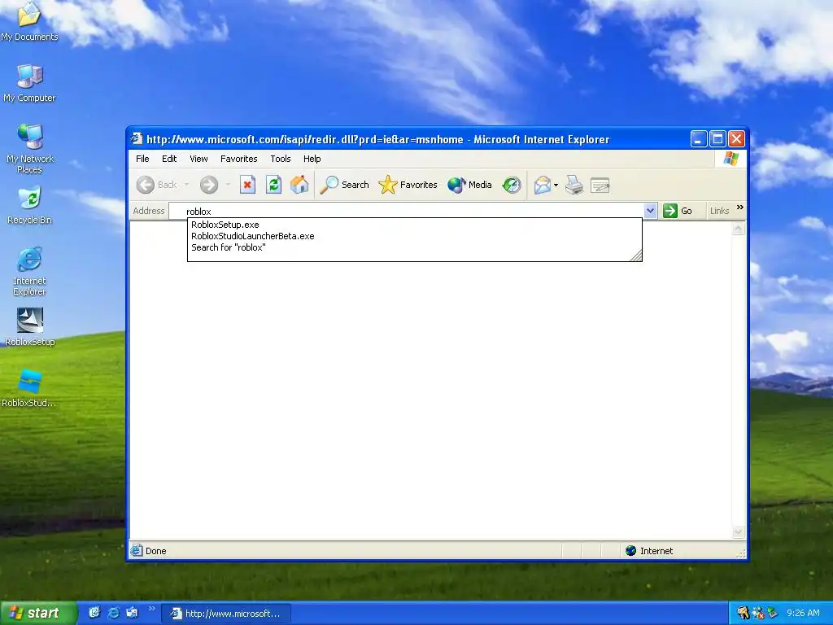Open the Windows start button
Viewport: 833px width, 625px height.
point(39,613)
